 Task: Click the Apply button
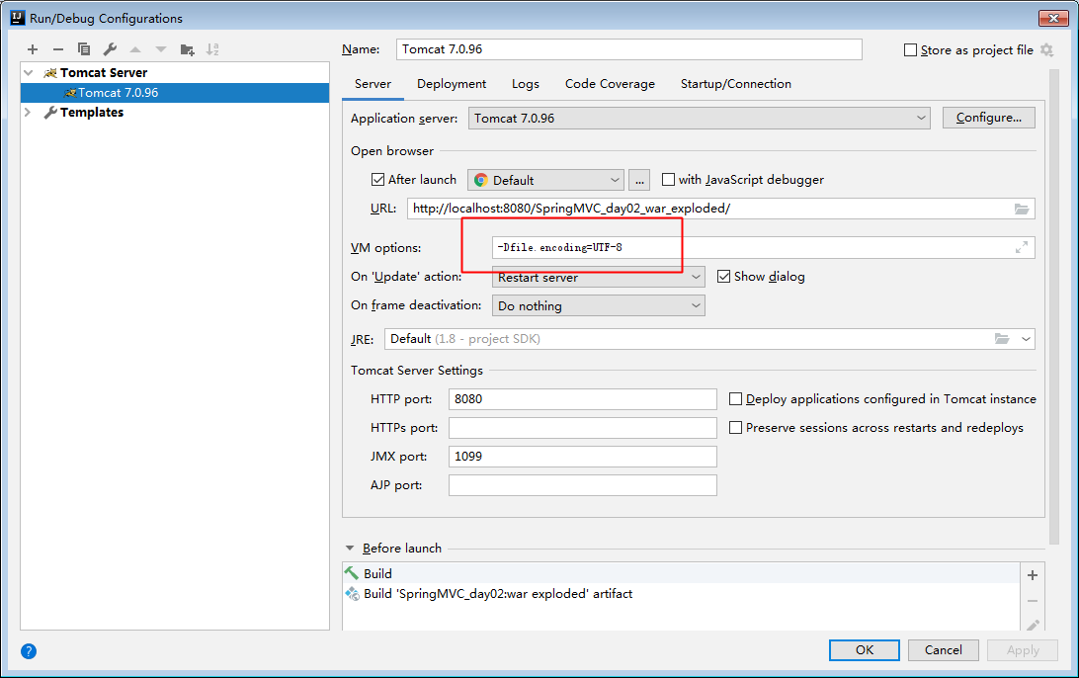coord(1023,650)
